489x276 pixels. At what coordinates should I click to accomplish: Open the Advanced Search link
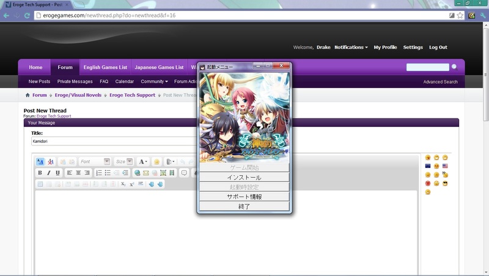coord(440,82)
